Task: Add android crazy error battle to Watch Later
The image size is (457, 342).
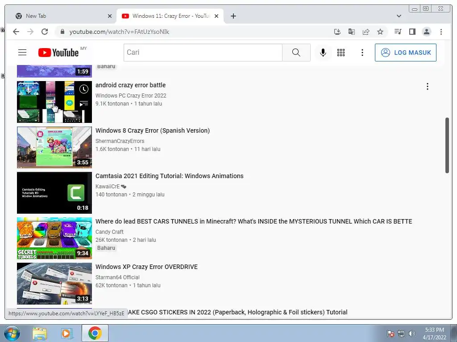Action: (x=83, y=89)
